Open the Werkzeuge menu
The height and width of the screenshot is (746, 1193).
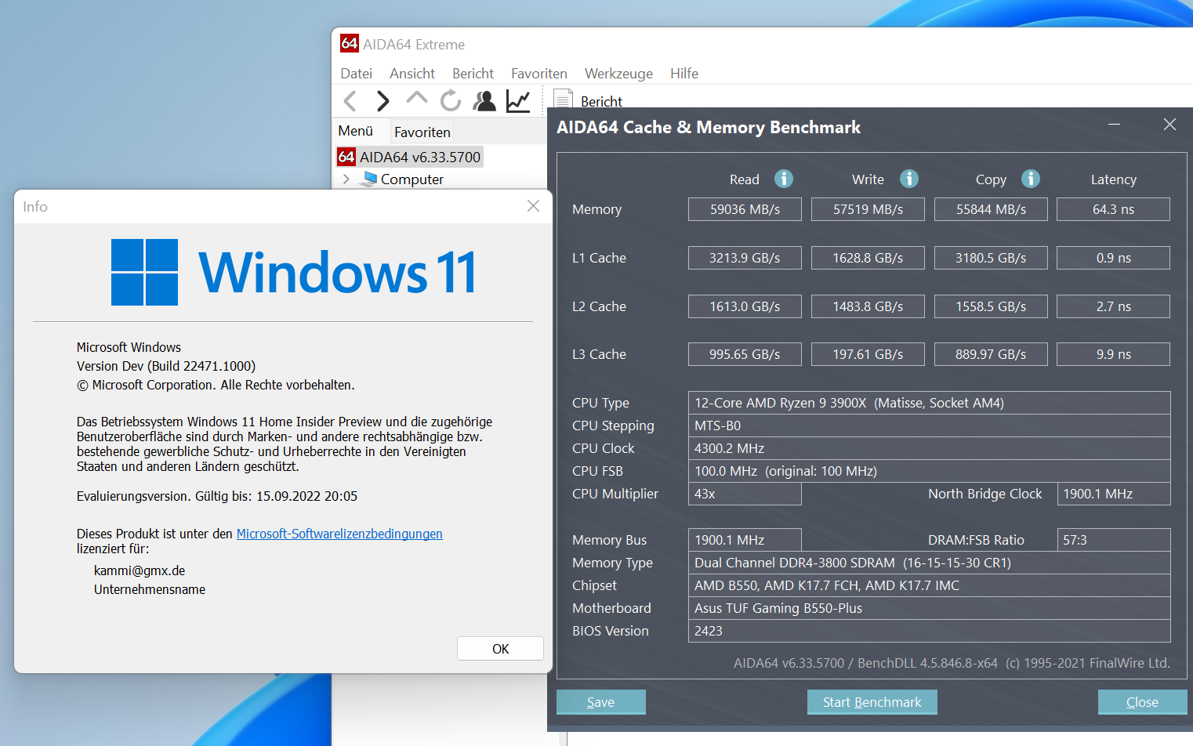point(618,74)
